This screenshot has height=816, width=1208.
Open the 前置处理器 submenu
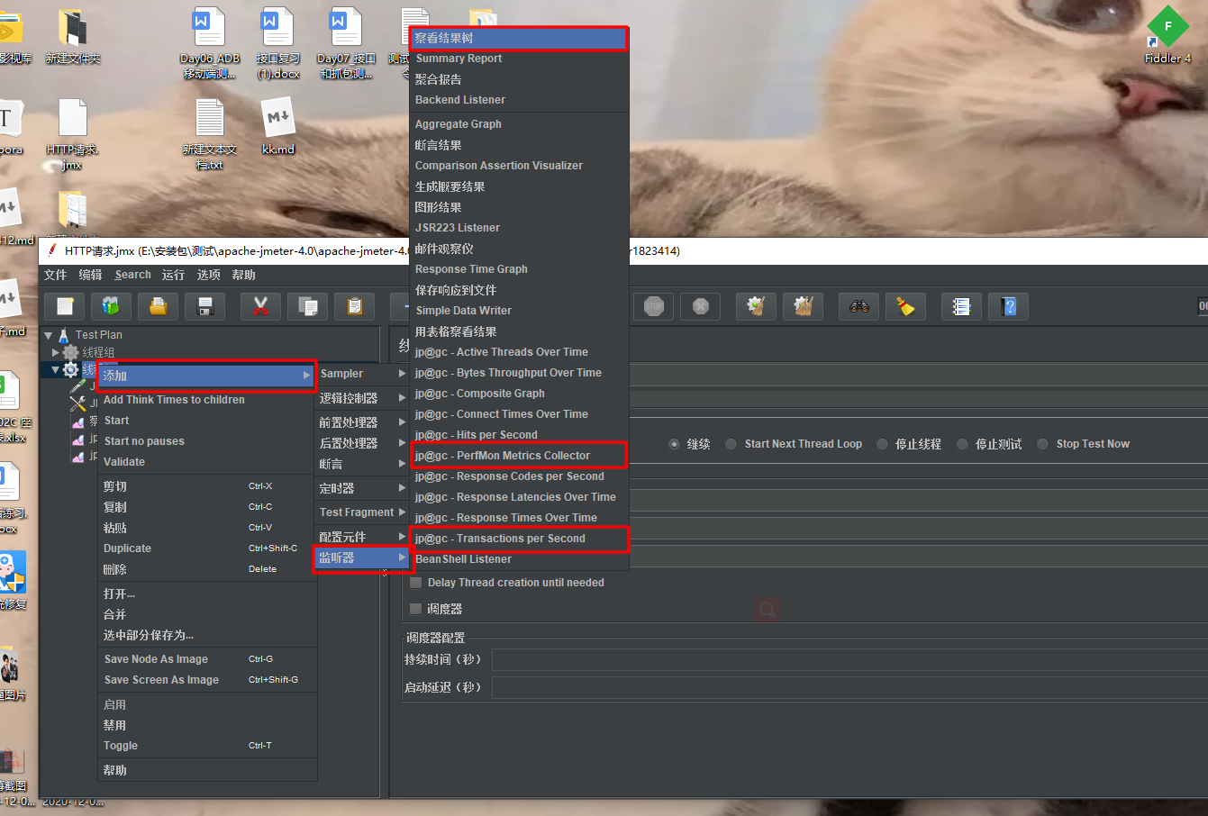click(362, 422)
